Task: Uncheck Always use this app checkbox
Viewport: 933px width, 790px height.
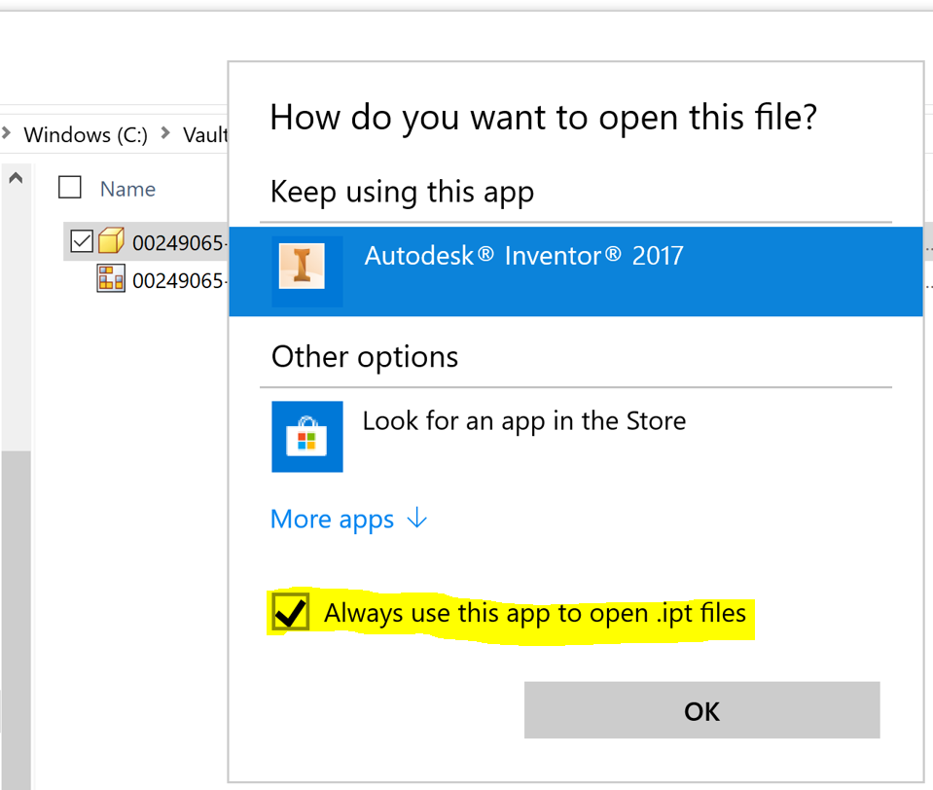Action: tap(291, 613)
